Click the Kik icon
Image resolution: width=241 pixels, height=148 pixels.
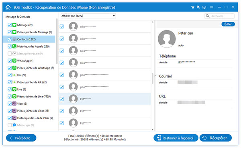tap(14, 75)
